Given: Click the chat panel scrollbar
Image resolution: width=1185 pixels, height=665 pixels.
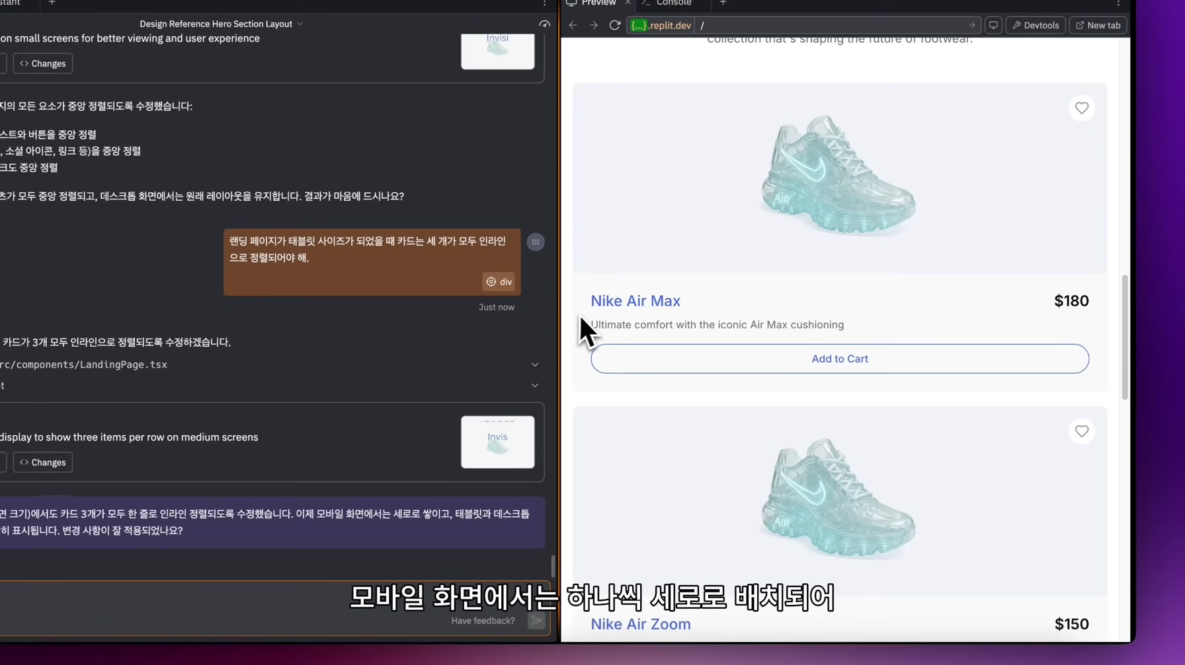Looking at the screenshot, I should point(553,566).
